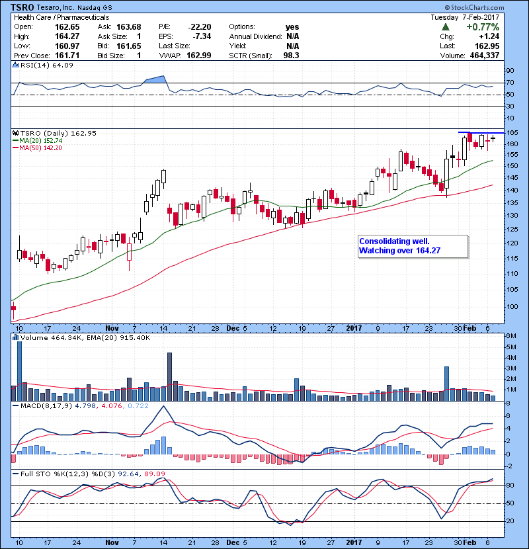The height and width of the screenshot is (549, 529).
Task: Click the Last value in the quote header
Action: tap(487, 46)
